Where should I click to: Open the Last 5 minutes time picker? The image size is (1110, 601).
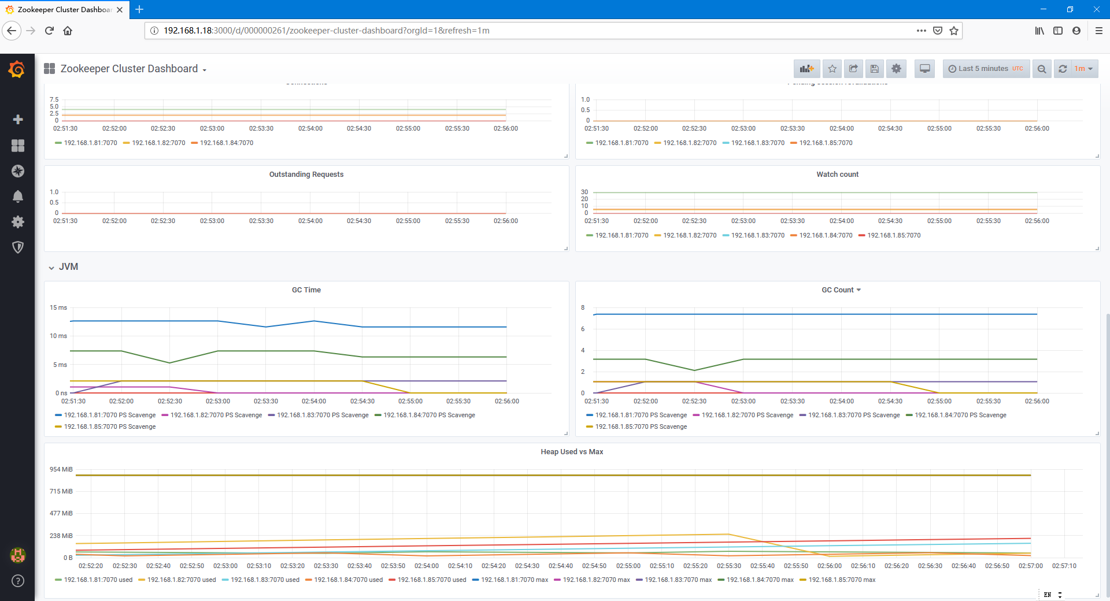point(986,69)
